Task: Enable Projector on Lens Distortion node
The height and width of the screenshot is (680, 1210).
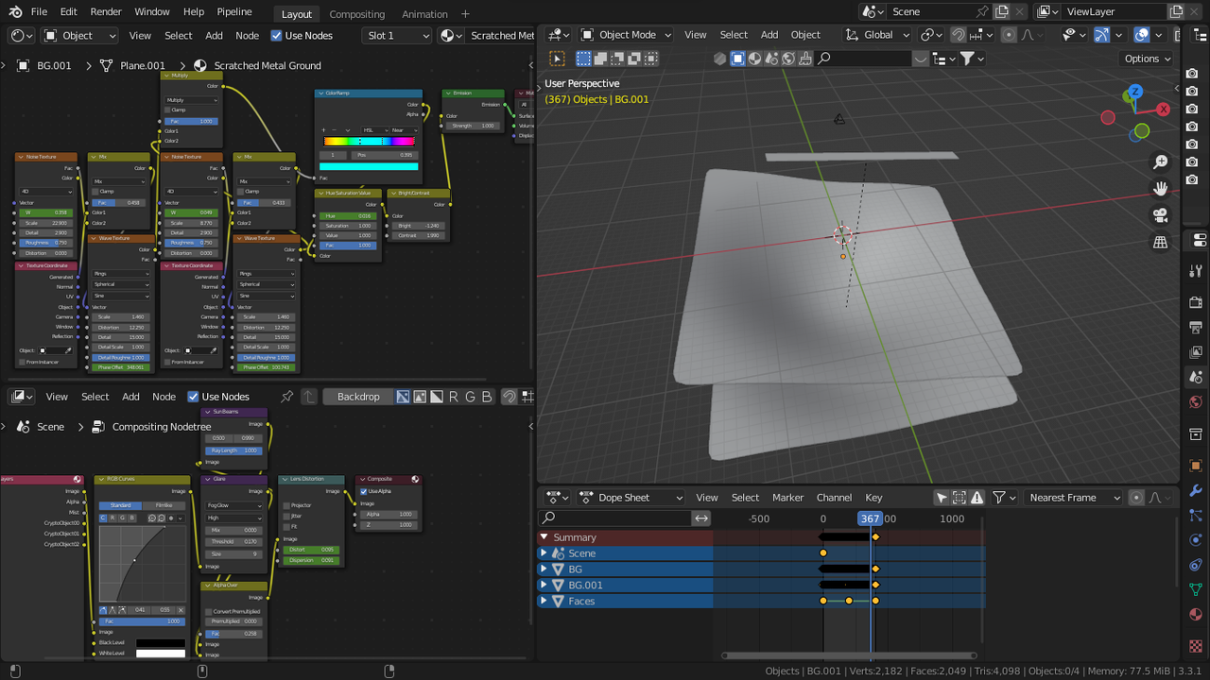Action: [x=287, y=505]
